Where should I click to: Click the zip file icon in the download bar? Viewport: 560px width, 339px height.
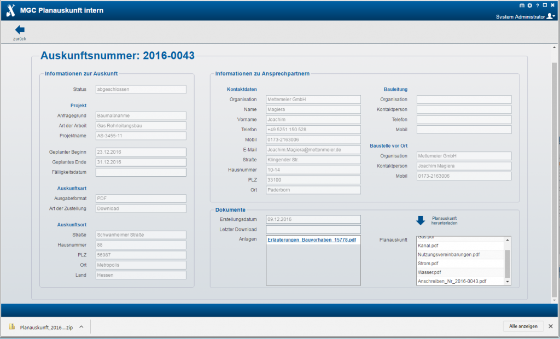tap(12, 327)
